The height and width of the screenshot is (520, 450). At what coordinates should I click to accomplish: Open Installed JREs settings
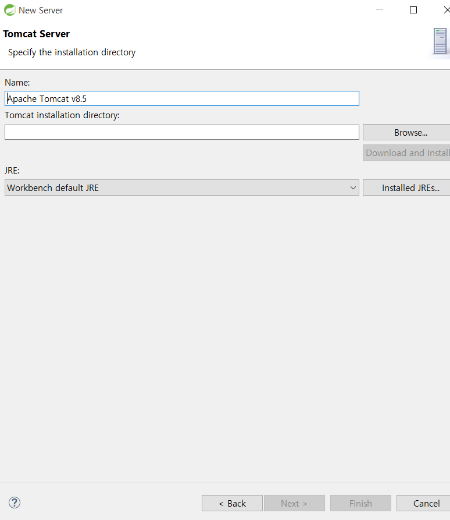click(406, 188)
